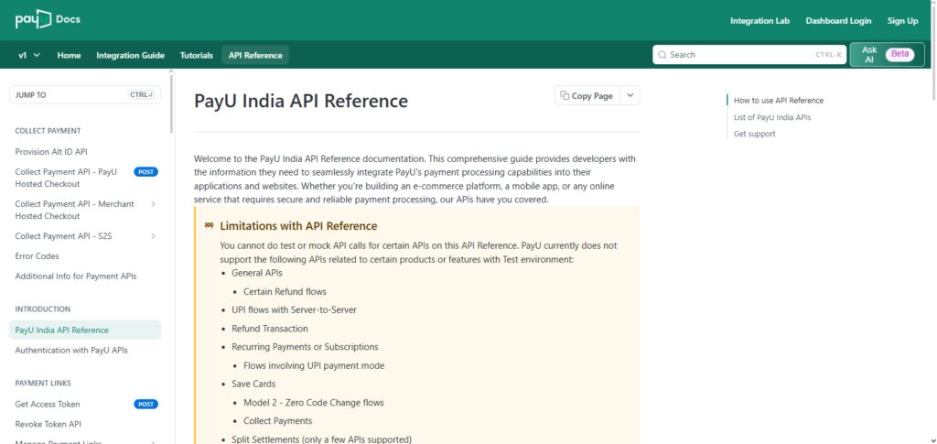Expand Collect Payment API - Merchant Hosted Checkout
This screenshot has height=444, width=937.
(153, 204)
